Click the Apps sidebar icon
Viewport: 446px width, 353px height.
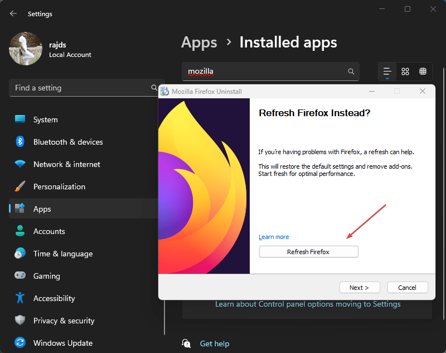(x=20, y=208)
